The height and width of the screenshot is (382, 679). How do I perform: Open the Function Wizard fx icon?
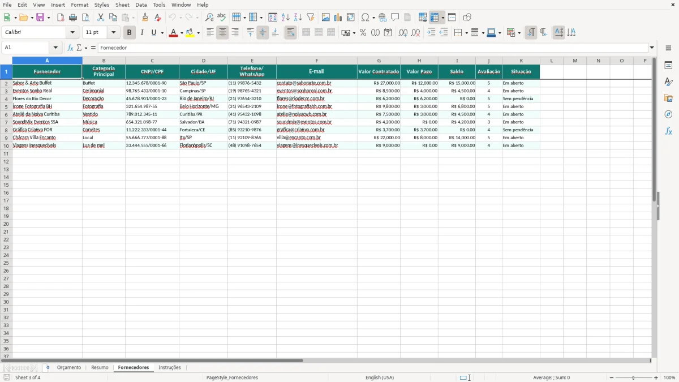tap(70, 48)
